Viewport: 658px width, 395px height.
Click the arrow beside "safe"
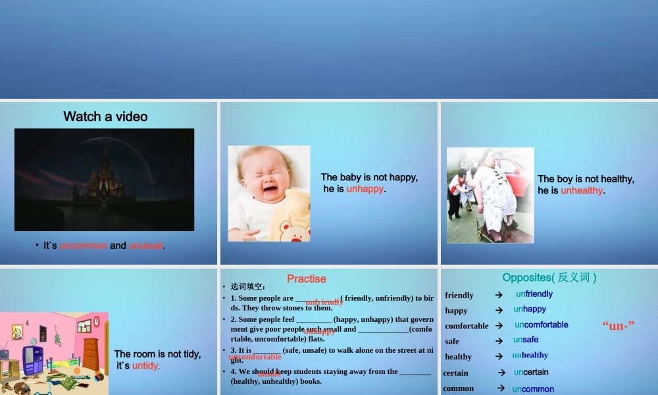click(499, 341)
